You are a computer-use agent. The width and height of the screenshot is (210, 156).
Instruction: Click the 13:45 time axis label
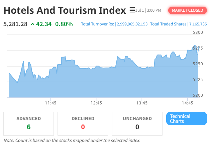142,103
